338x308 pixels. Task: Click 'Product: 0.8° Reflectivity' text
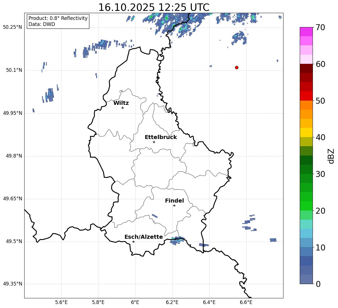pyautogui.click(x=58, y=18)
